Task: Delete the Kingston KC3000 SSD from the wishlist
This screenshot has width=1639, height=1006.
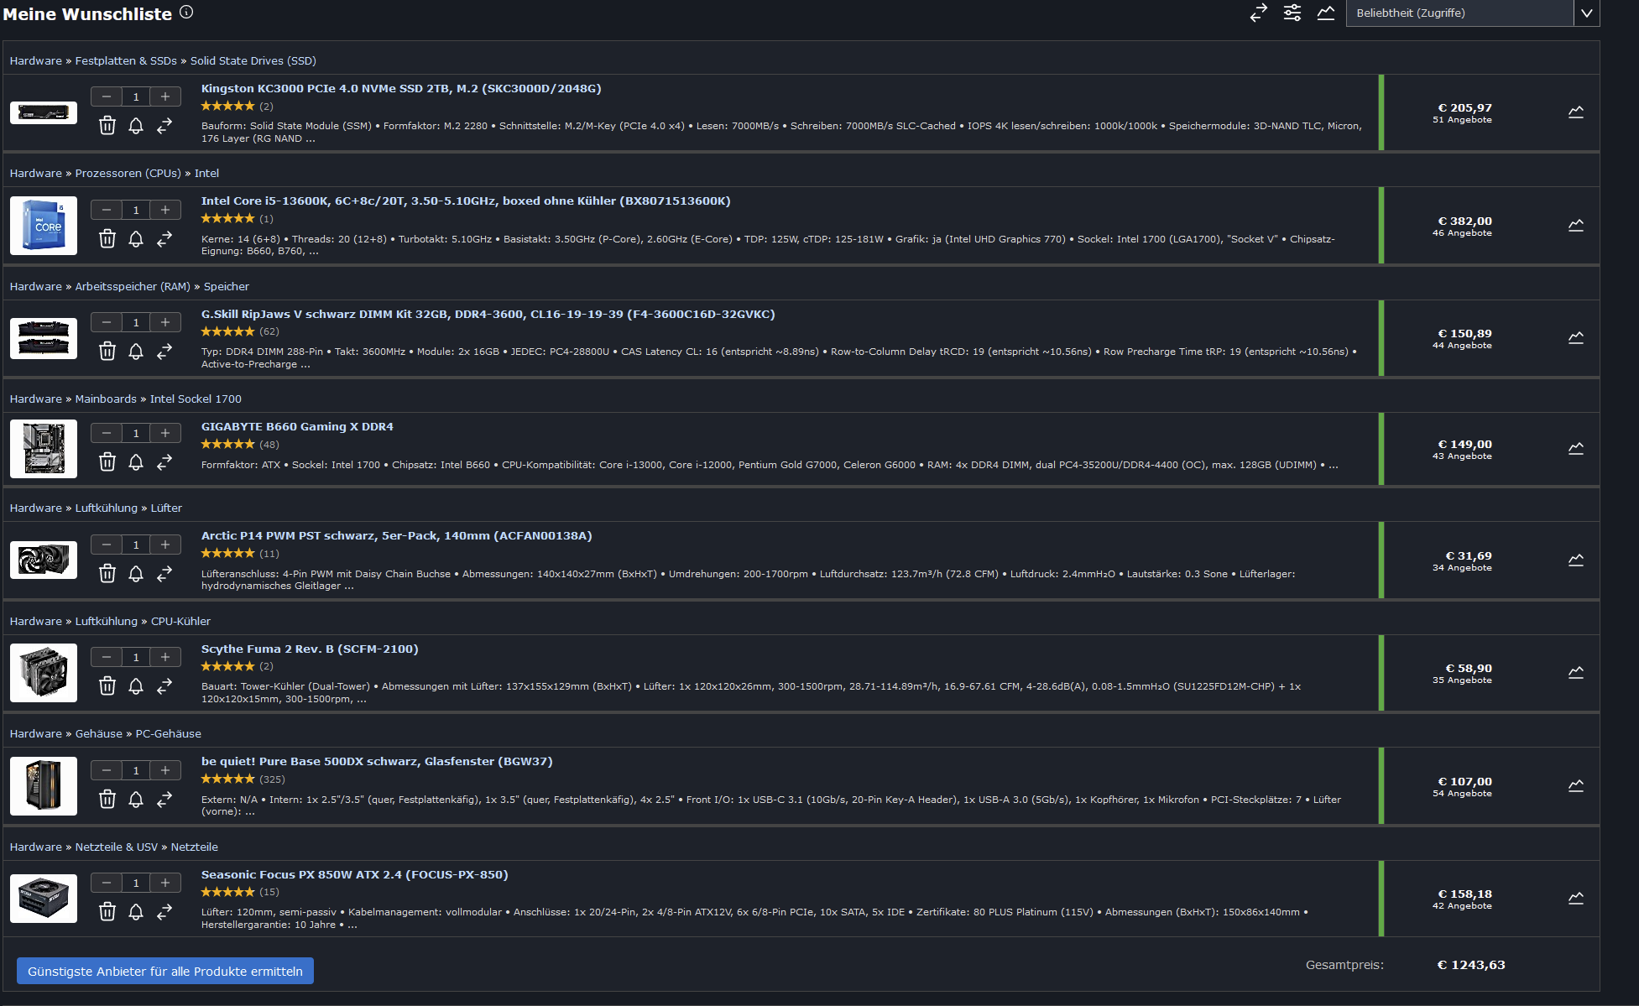Action: 107,126
